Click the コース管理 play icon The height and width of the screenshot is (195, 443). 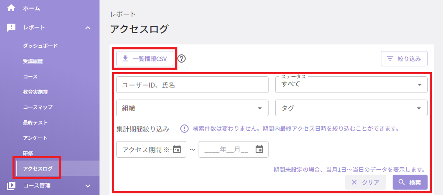coord(11,186)
